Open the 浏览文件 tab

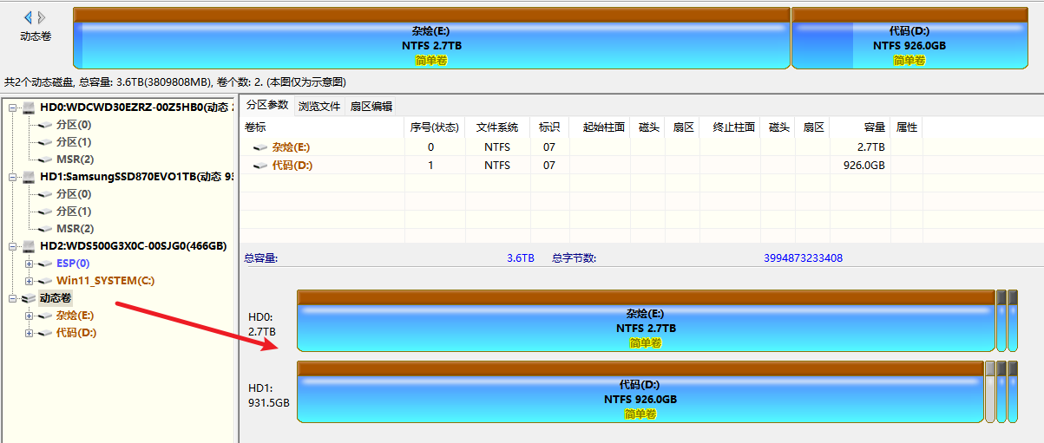point(319,107)
